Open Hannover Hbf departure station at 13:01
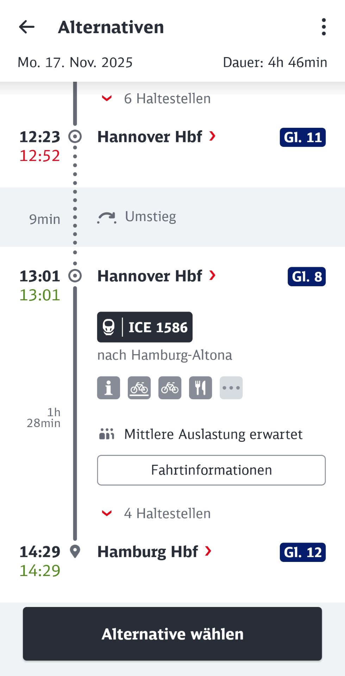 (156, 276)
